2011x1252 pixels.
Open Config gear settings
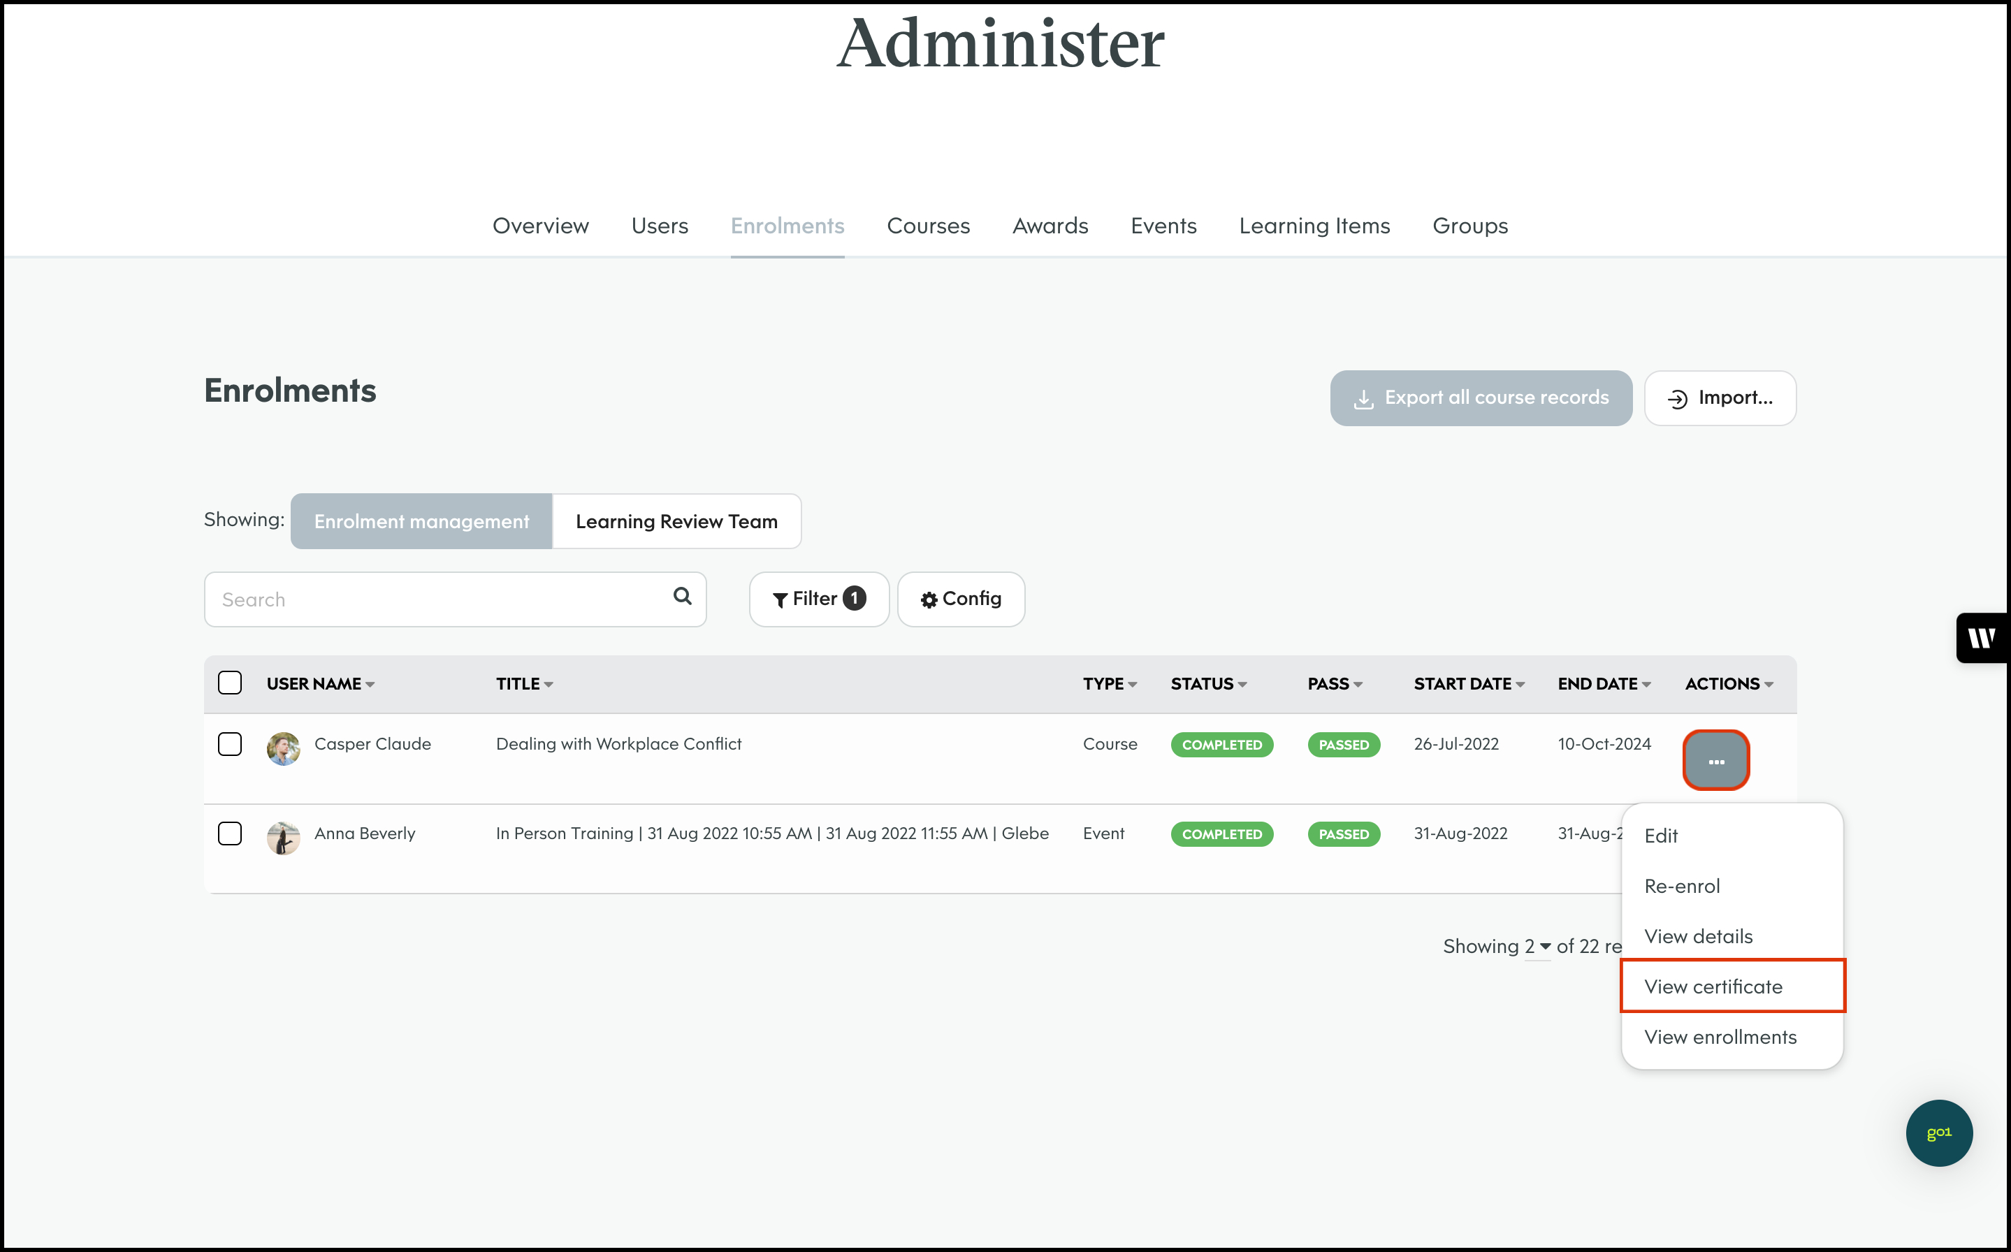[x=960, y=599]
